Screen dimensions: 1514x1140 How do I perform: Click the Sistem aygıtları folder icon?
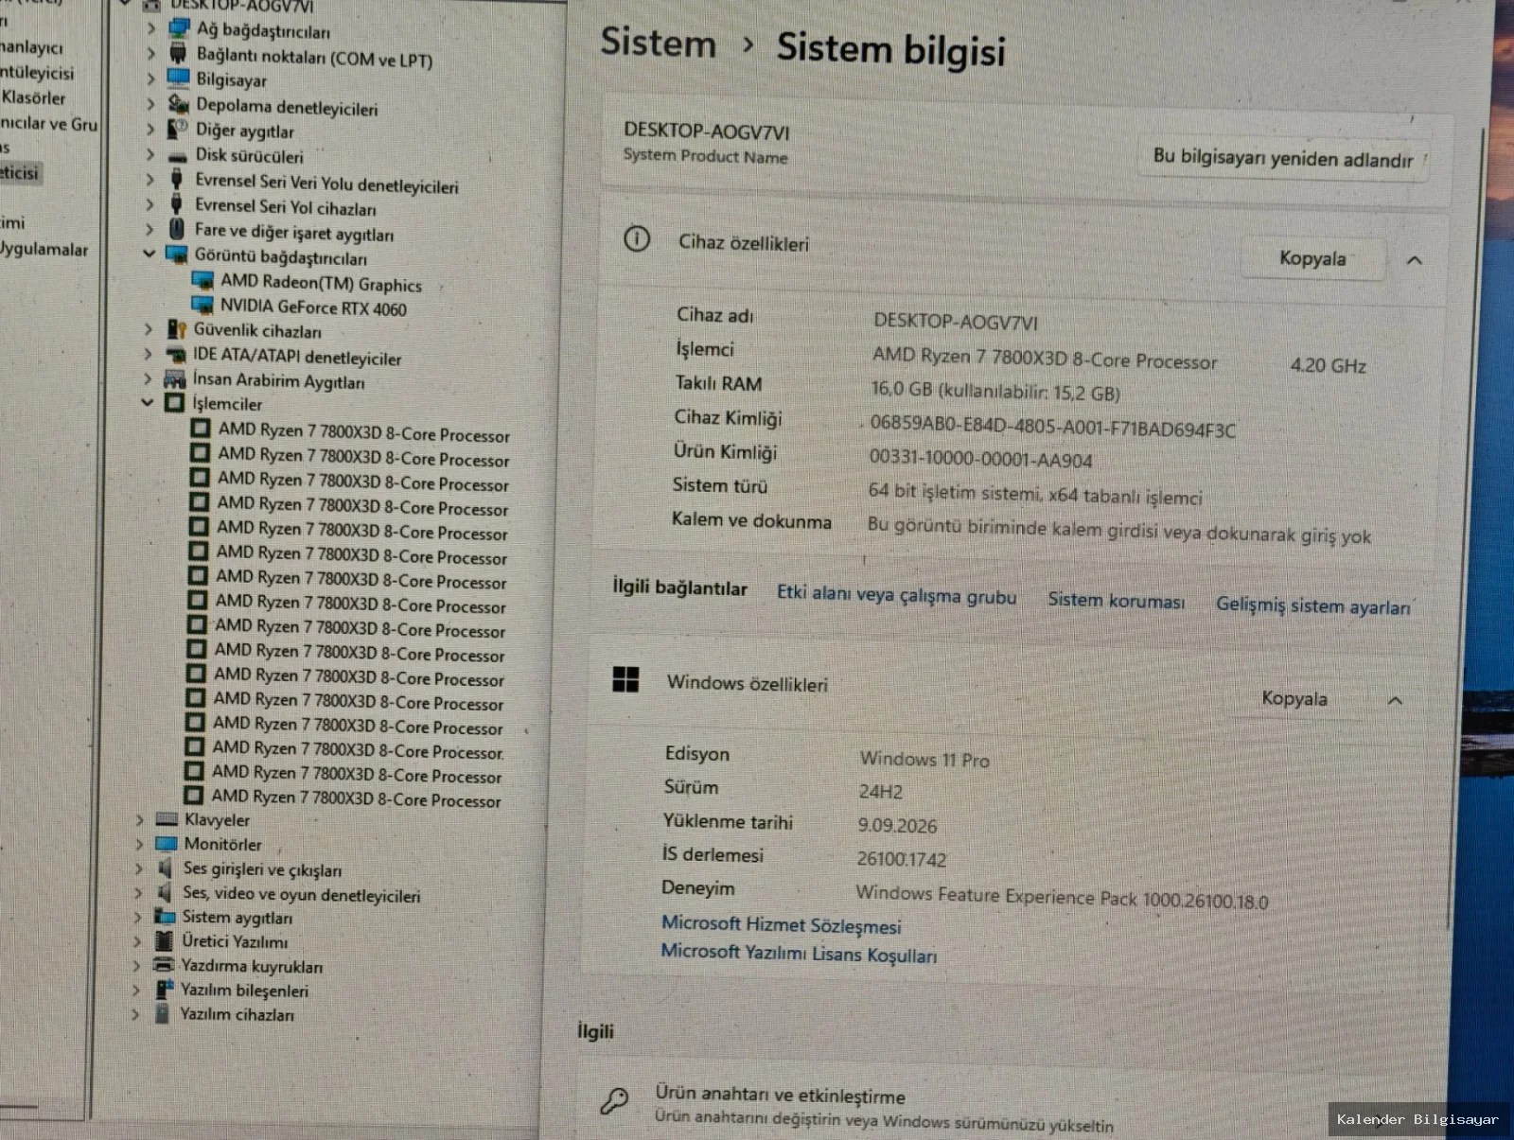[x=165, y=916]
